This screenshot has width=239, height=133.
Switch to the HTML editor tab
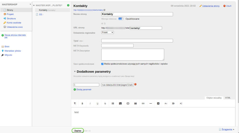pos(228,98)
